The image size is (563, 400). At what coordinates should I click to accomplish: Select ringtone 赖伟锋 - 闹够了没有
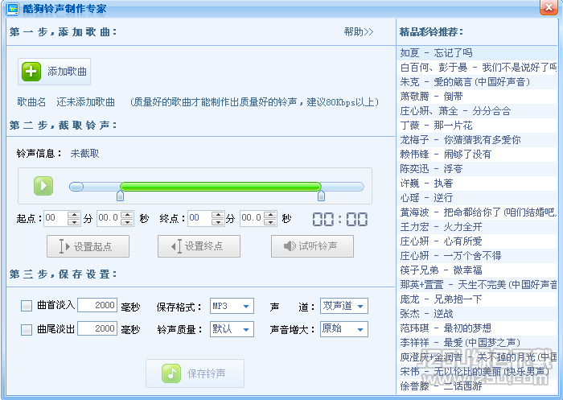[x=477, y=155]
